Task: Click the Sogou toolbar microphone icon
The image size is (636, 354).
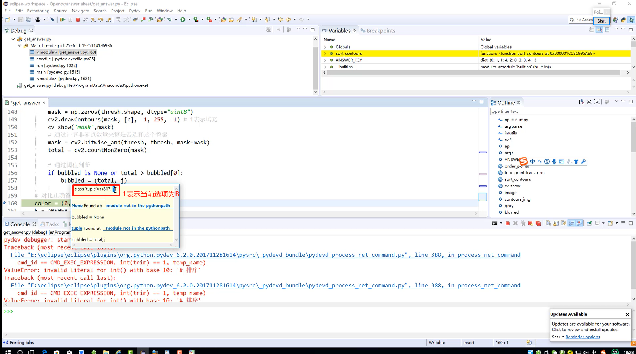Action: [554, 162]
